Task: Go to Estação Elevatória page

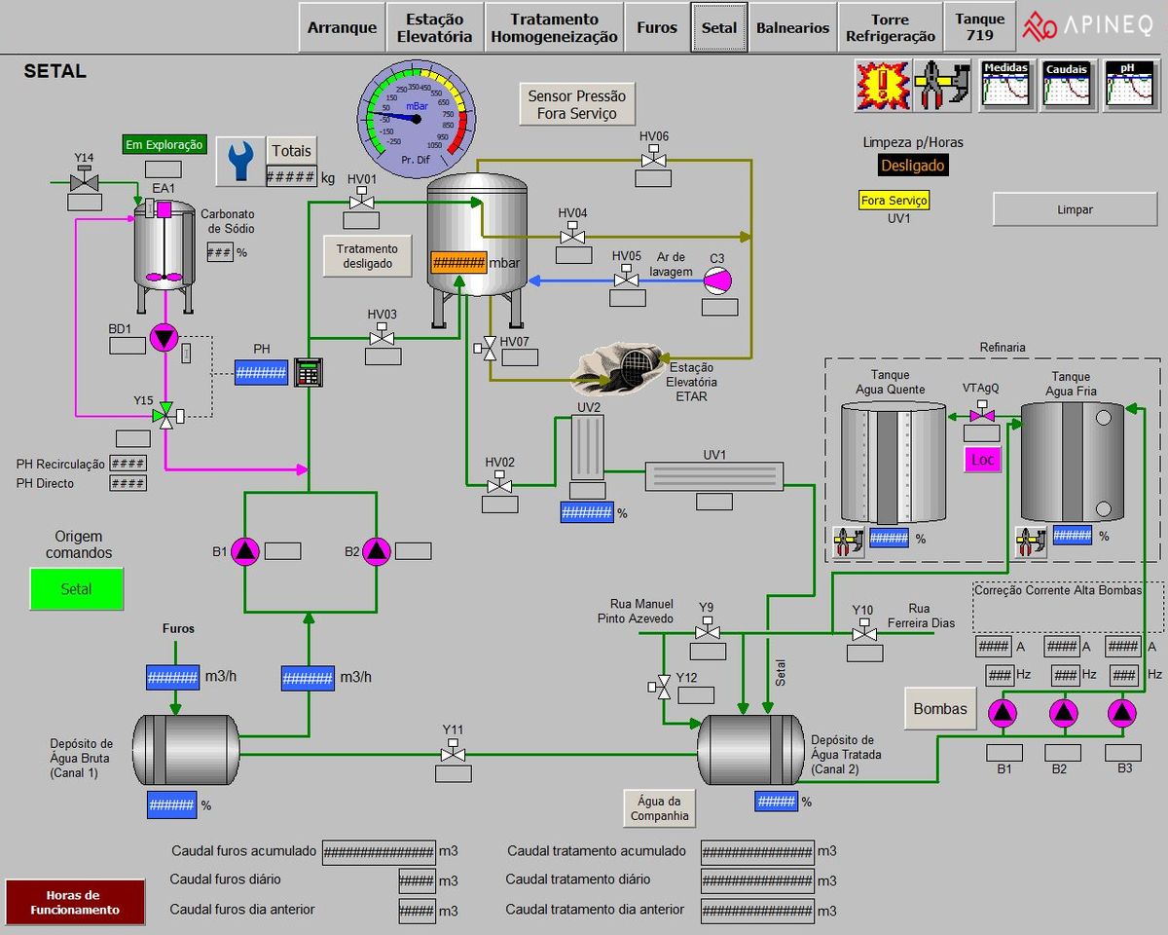Action: click(435, 27)
